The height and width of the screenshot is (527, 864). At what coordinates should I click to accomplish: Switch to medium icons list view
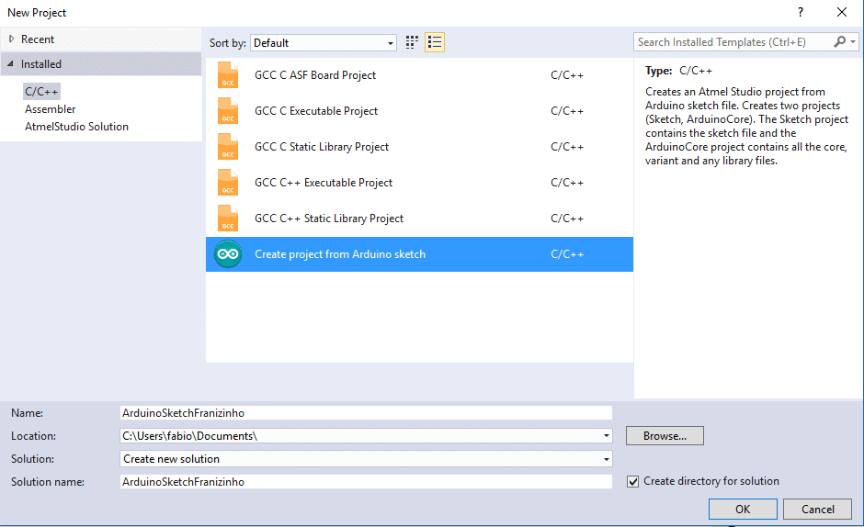435,42
